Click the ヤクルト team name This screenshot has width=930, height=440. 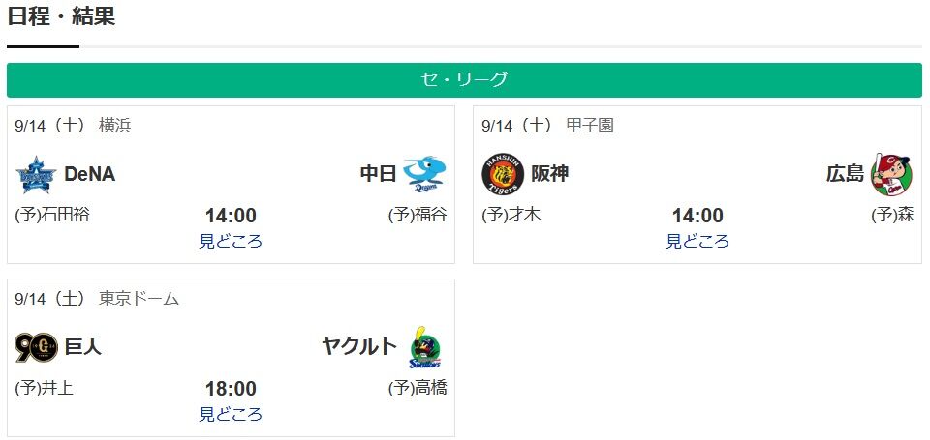(x=359, y=347)
